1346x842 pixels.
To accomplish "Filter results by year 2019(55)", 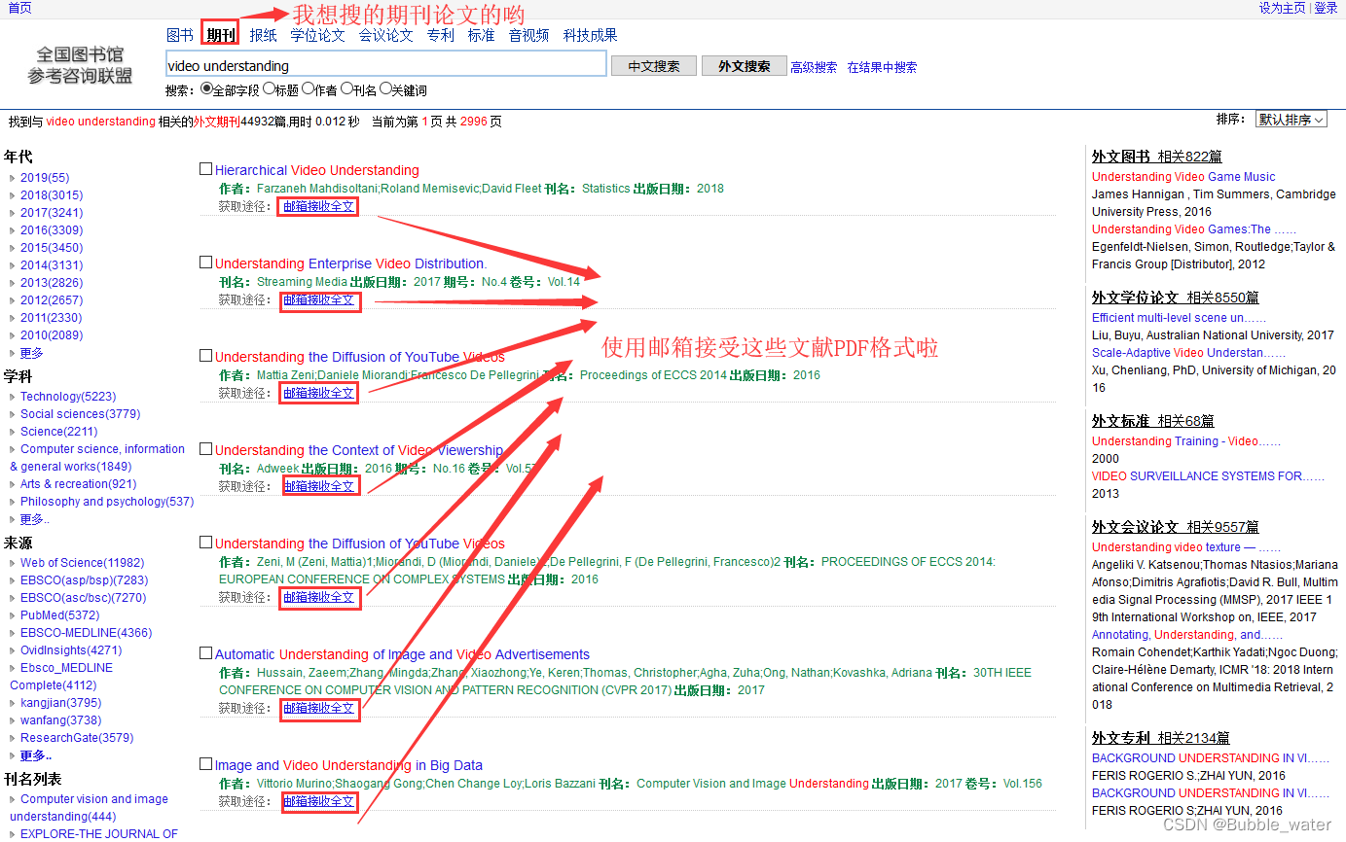I will click(45, 178).
